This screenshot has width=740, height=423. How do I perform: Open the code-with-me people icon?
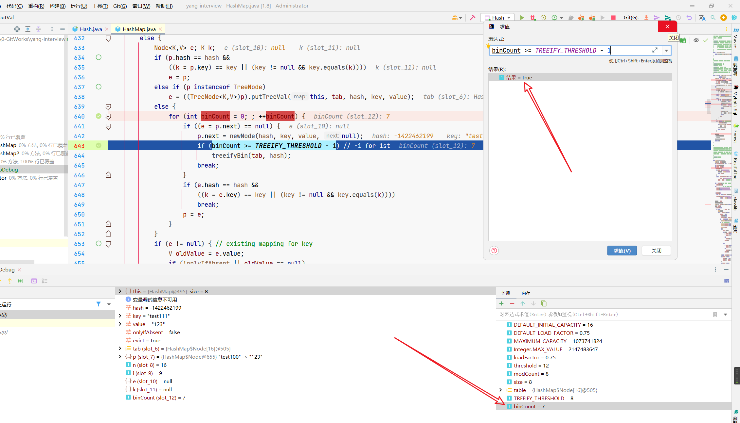pos(457,18)
